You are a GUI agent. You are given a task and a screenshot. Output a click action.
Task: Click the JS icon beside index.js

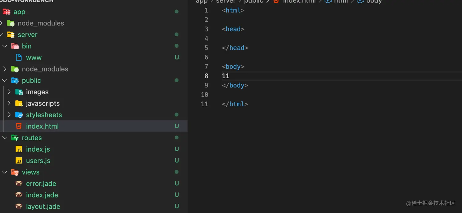click(x=19, y=149)
